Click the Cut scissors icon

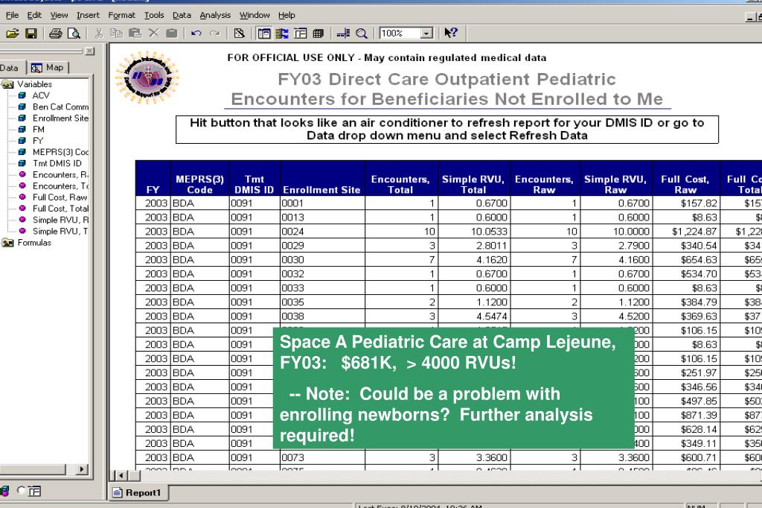pos(99,33)
